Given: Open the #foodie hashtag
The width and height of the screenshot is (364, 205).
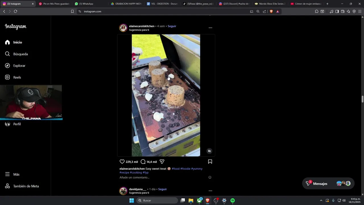Looking at the screenshot, I should coord(185,169).
